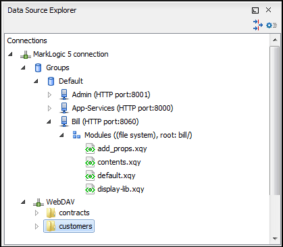Expand the customers folder
The width and height of the screenshot is (283, 247).
click(x=36, y=226)
